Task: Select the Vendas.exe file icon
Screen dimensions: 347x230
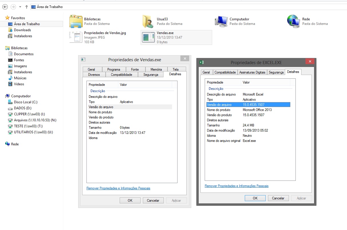Action: [149, 37]
